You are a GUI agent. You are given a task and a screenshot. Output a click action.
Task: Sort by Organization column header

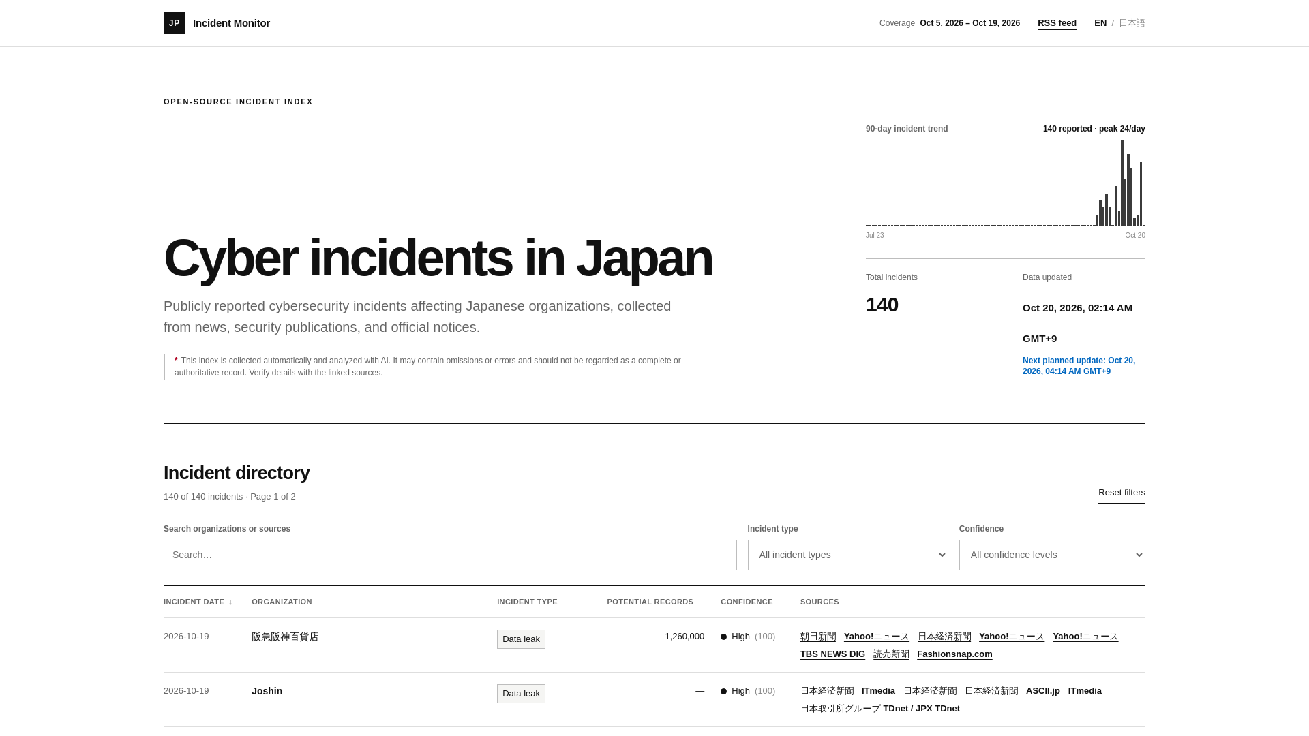(x=282, y=602)
